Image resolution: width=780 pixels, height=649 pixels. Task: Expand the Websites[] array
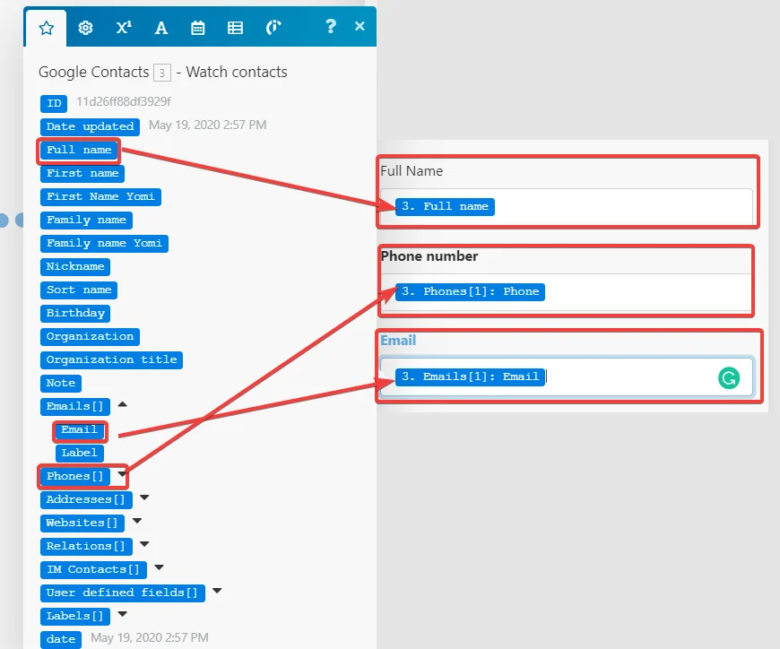(x=137, y=521)
